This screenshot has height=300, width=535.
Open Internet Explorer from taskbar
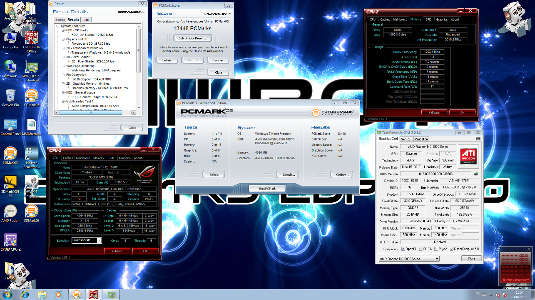[25, 295]
